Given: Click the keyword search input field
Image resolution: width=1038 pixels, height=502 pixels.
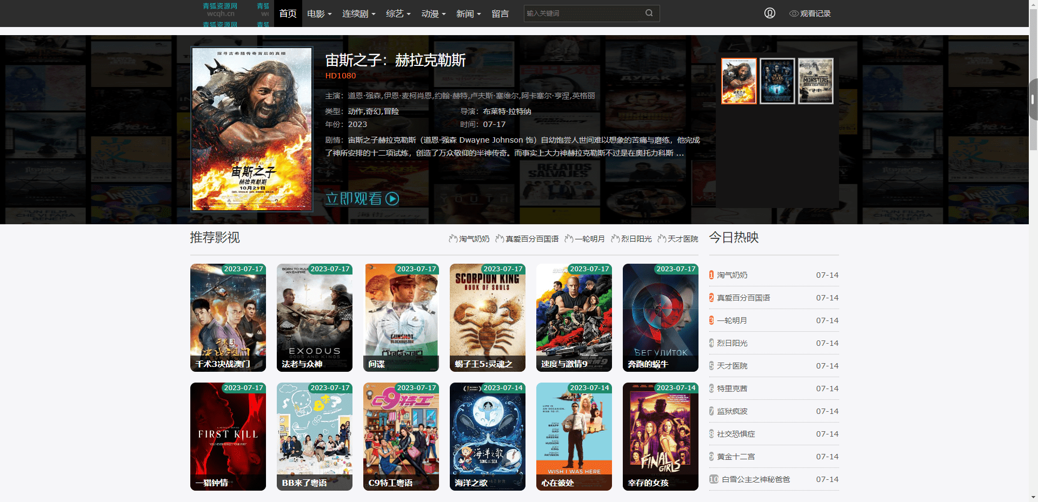Looking at the screenshot, I should pos(584,13).
